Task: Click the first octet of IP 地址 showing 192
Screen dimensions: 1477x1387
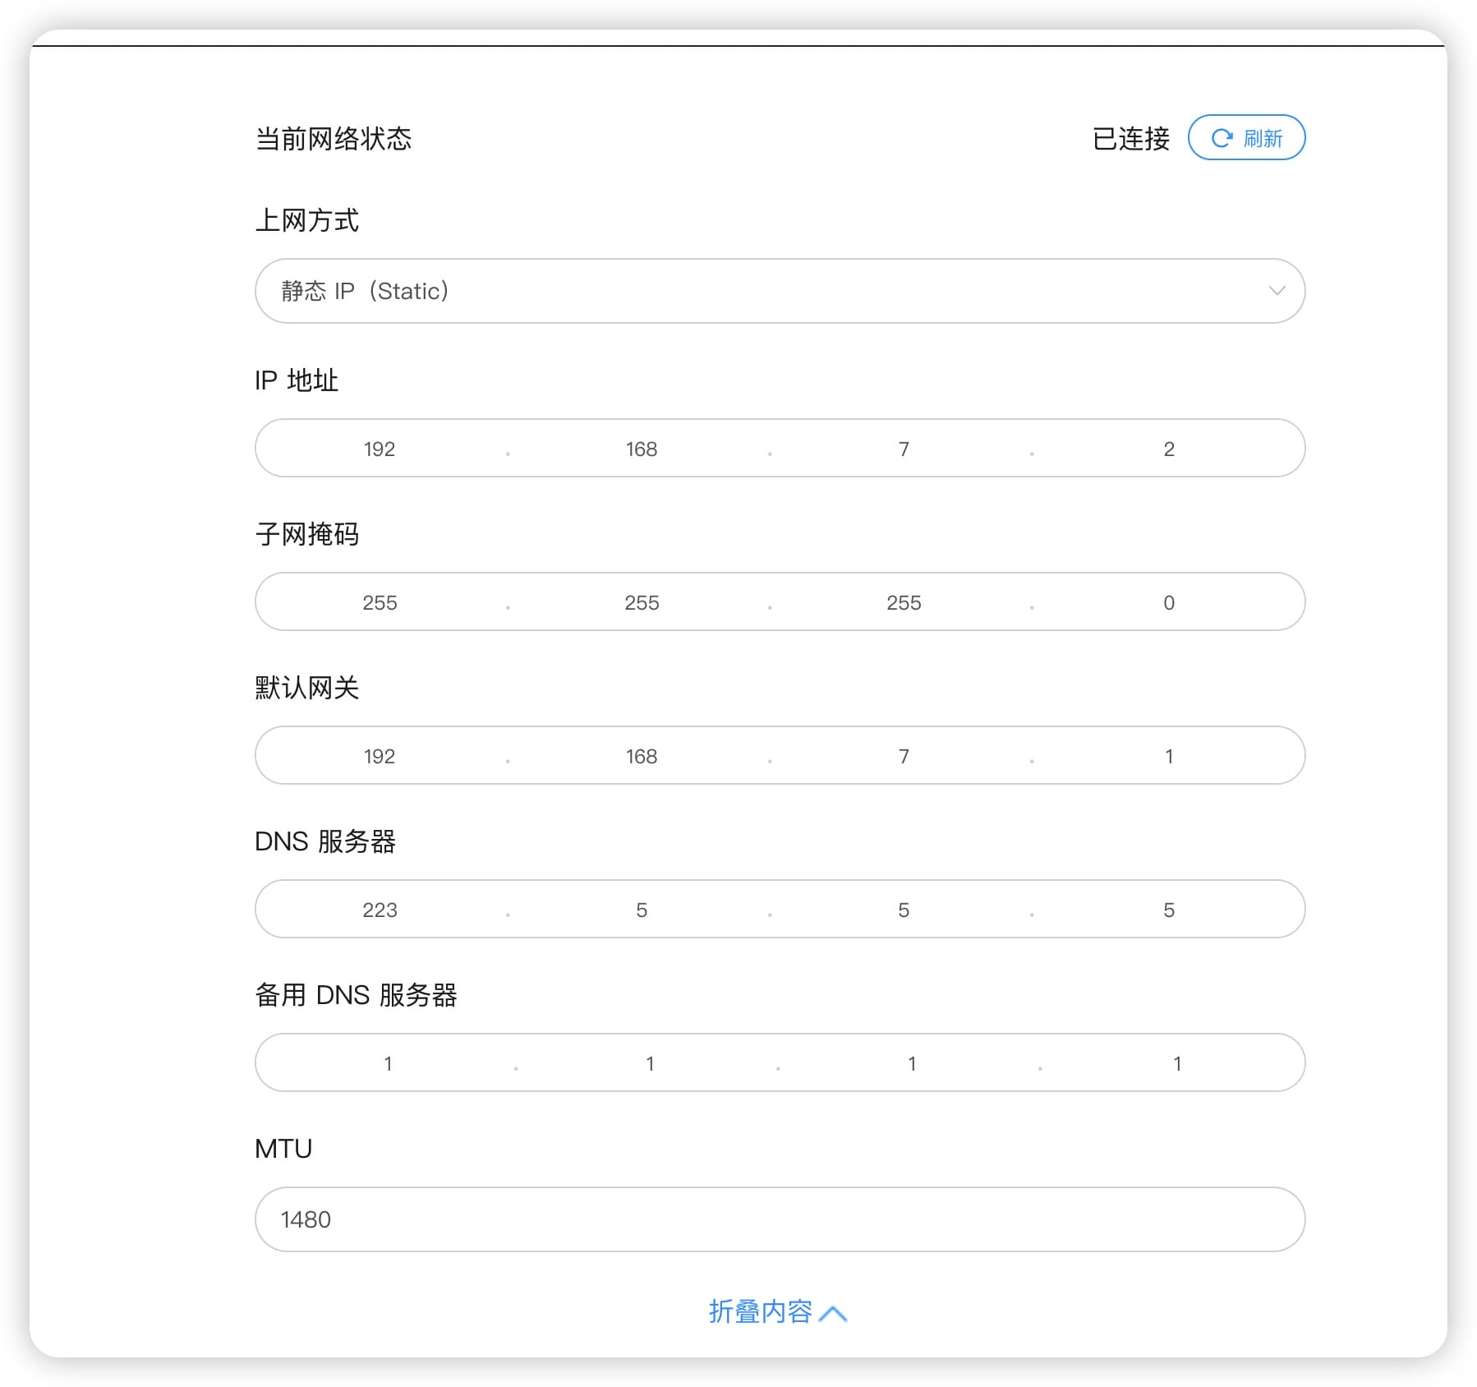Action: pyautogui.click(x=379, y=449)
